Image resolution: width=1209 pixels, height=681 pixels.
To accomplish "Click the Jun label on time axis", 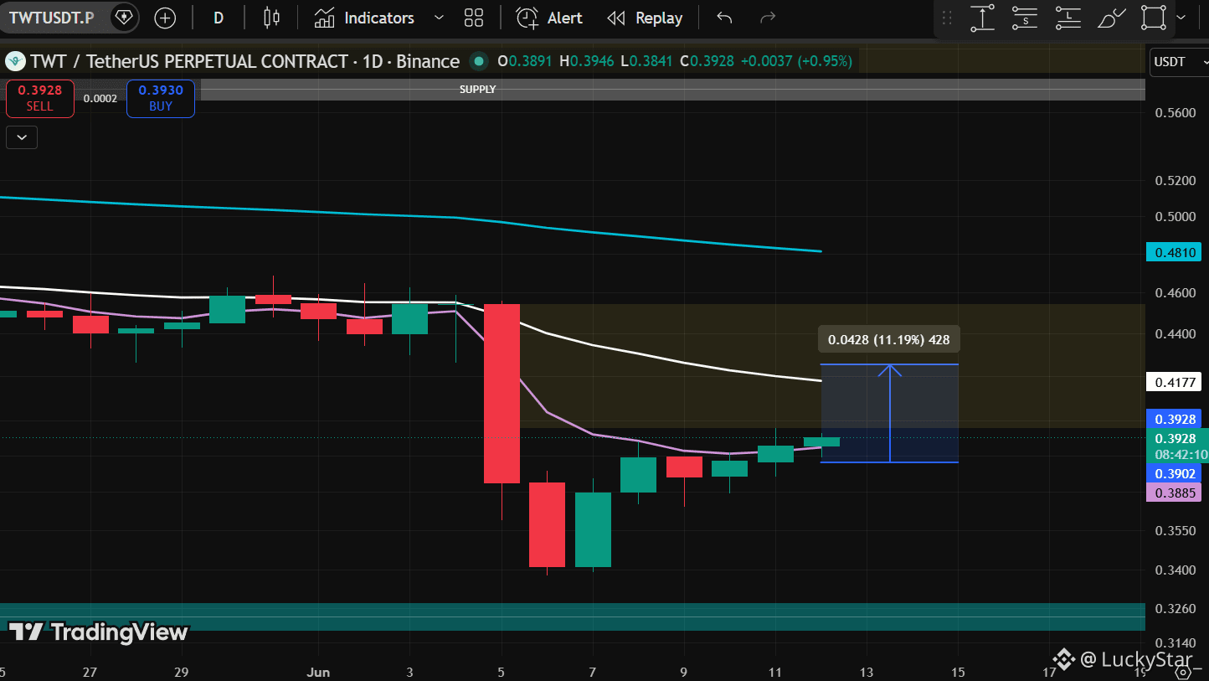I will (x=318, y=672).
